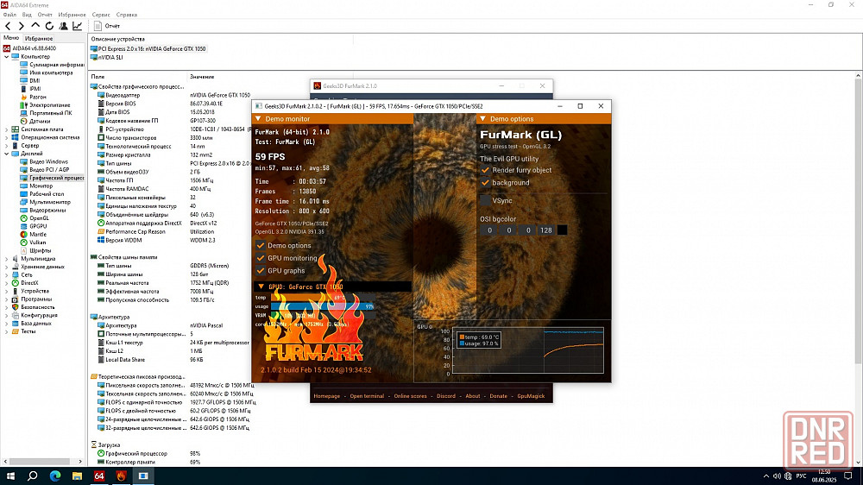Select the OpenGL icon in Дисплей tree
This screenshot has width=863, height=485.
coord(23,218)
